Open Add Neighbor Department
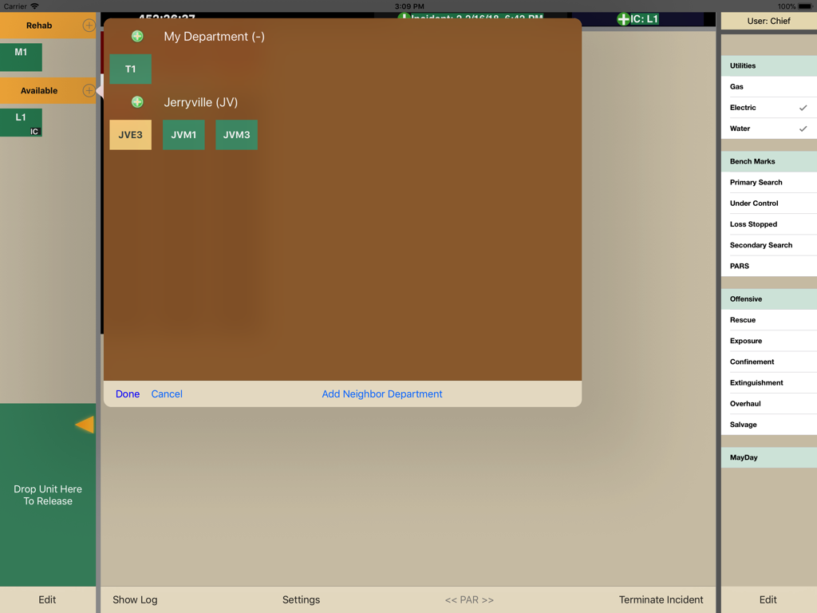The image size is (817, 613). (382, 394)
